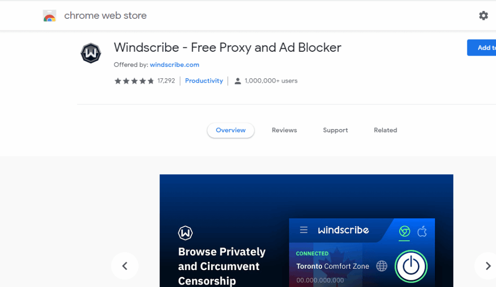
Task: Select the Overview tab
Action: tap(231, 130)
